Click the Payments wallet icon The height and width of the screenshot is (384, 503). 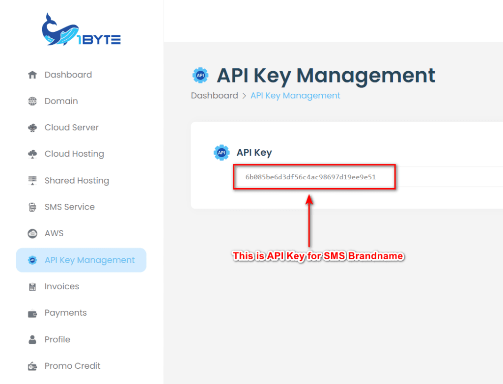32,313
